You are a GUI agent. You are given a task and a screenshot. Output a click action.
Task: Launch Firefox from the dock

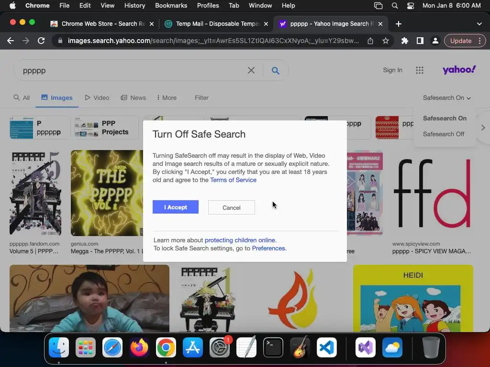[x=139, y=347]
